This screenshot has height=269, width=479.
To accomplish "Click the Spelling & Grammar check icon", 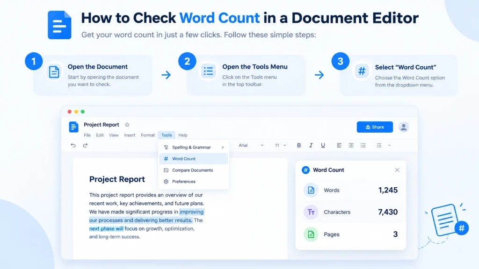I will pos(166,147).
